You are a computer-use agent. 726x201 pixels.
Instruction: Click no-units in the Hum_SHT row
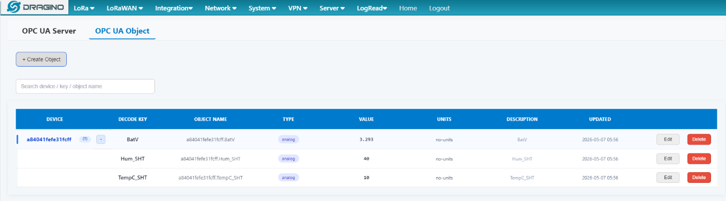[444, 159]
